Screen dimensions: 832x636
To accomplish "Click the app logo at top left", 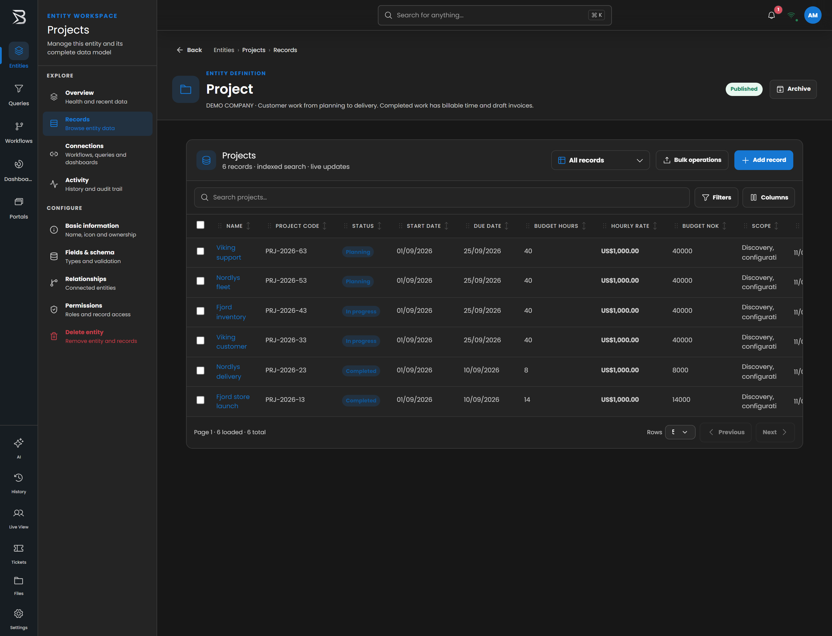I will click(18, 17).
